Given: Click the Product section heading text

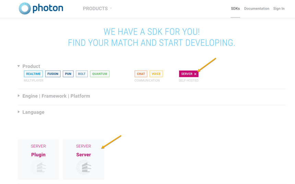Looking at the screenshot, I should click(x=31, y=66).
